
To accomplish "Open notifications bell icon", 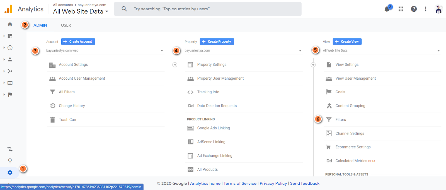I will point(387,9).
